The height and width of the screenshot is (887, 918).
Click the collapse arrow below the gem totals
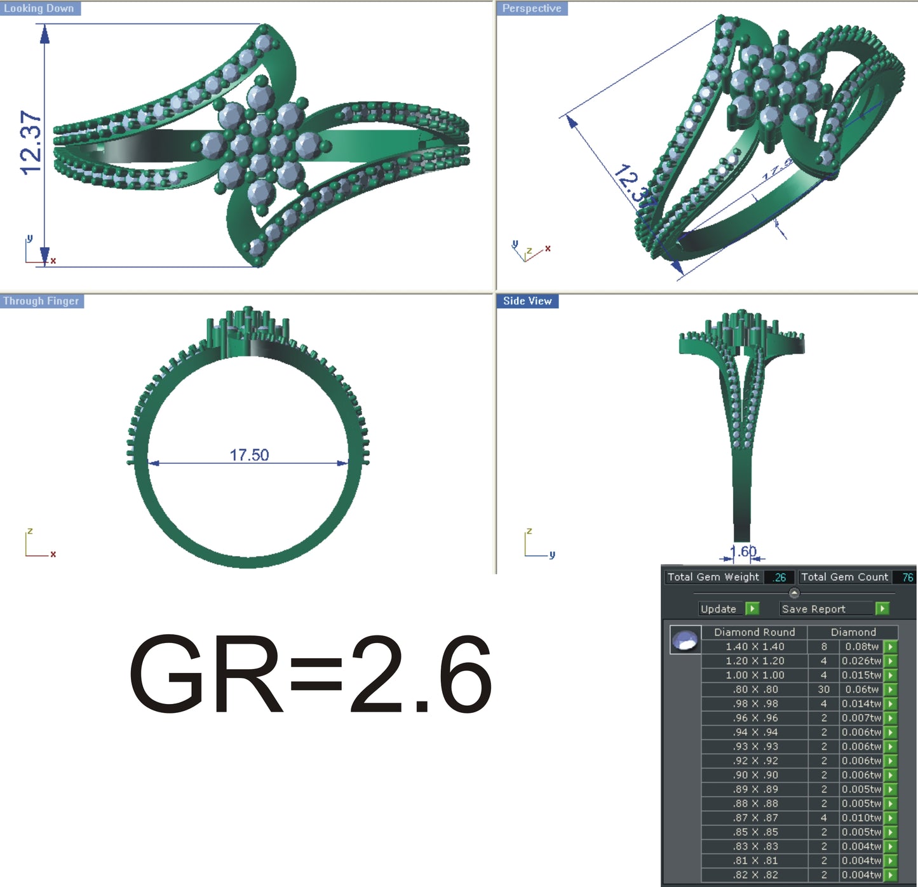794,593
